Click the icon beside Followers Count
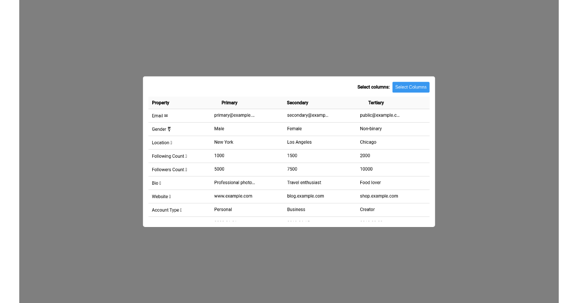 coord(186,169)
